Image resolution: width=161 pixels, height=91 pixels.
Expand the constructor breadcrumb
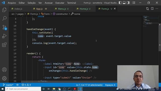click(60, 14)
